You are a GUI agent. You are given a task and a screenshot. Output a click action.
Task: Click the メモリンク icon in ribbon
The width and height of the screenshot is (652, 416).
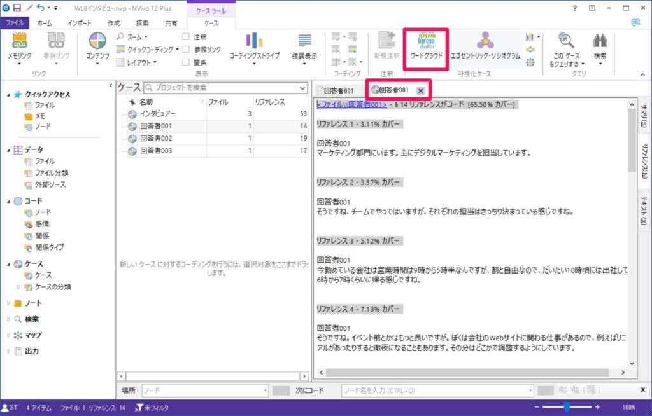19,42
